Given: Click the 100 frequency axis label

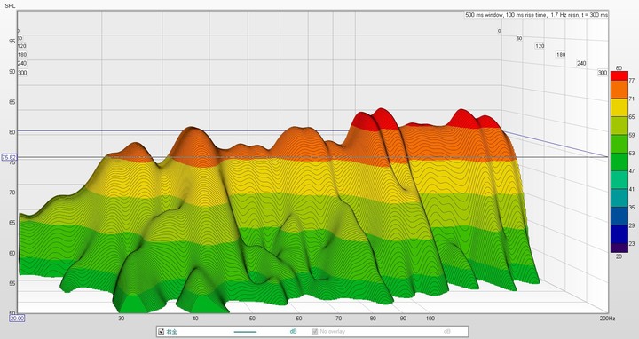Looking at the screenshot, I should 430,319.
